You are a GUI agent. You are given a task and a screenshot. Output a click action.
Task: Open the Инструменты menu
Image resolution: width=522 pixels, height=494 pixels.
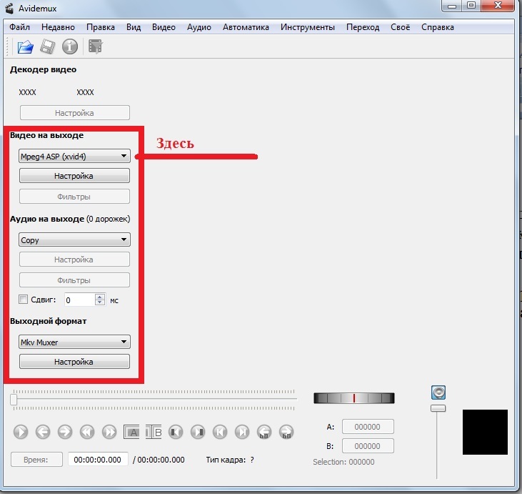point(308,27)
